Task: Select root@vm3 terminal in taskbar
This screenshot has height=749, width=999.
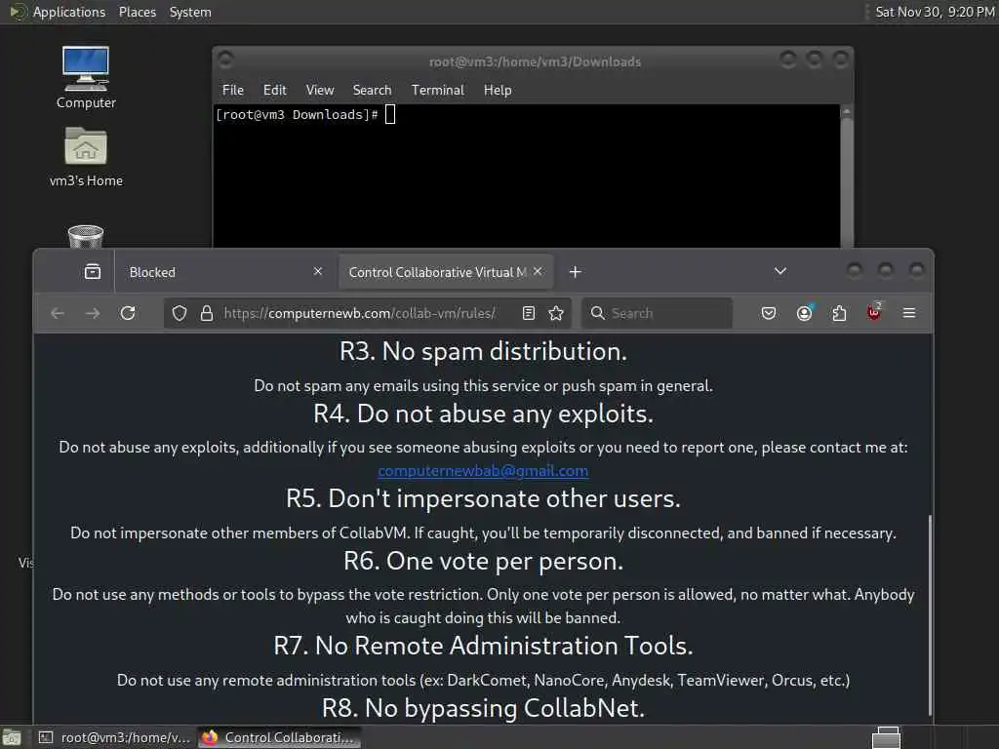Action: 115,737
